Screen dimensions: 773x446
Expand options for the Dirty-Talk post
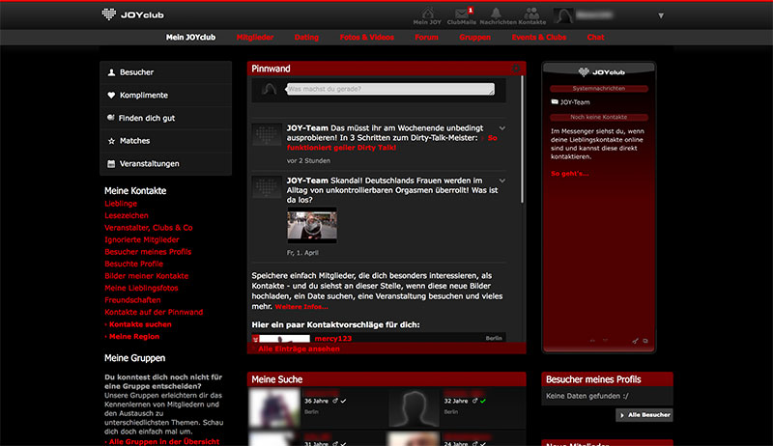click(x=501, y=128)
